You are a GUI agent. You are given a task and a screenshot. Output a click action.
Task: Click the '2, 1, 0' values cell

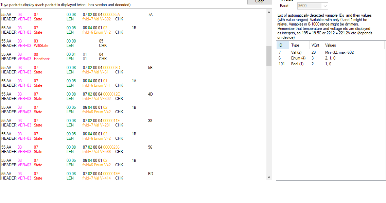(x=330, y=58)
